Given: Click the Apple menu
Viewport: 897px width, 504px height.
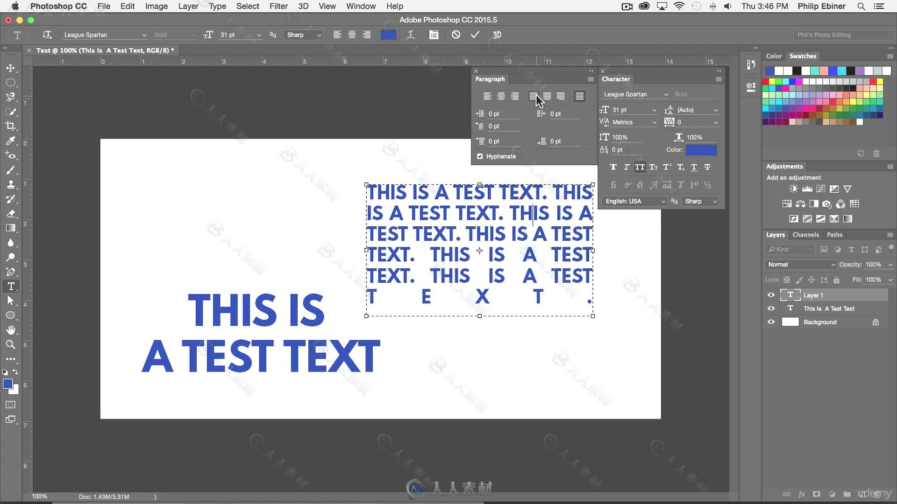Looking at the screenshot, I should (x=15, y=6).
